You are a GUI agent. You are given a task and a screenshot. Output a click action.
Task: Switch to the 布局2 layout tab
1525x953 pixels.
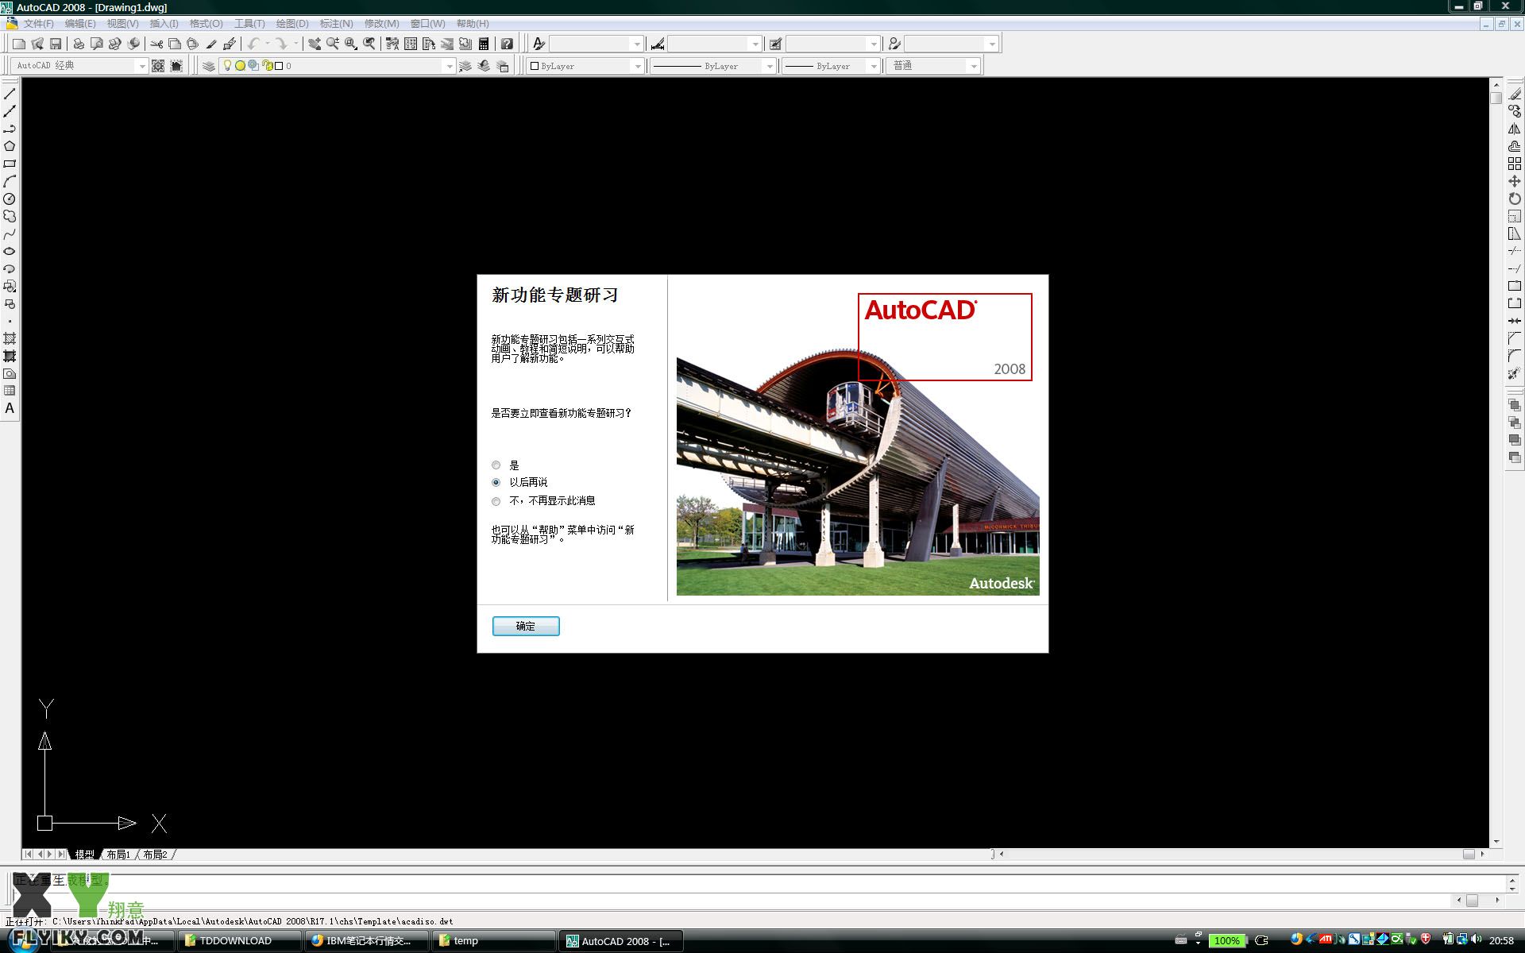[155, 855]
